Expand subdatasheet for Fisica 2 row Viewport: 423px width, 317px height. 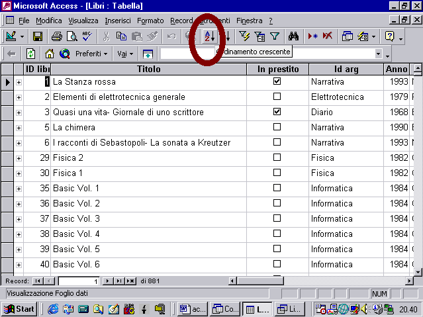coord(19,158)
